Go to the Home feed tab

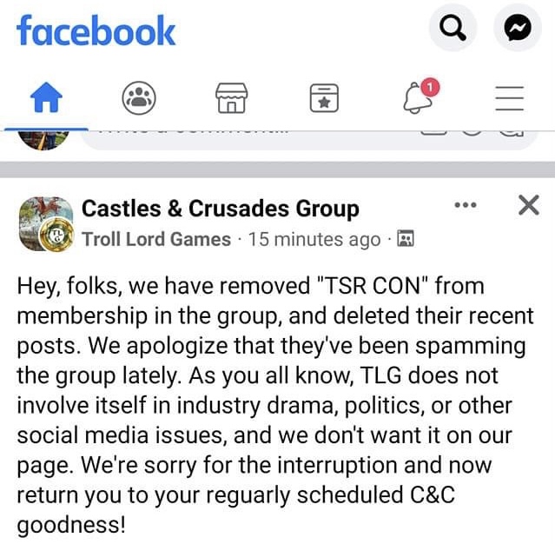click(x=47, y=99)
